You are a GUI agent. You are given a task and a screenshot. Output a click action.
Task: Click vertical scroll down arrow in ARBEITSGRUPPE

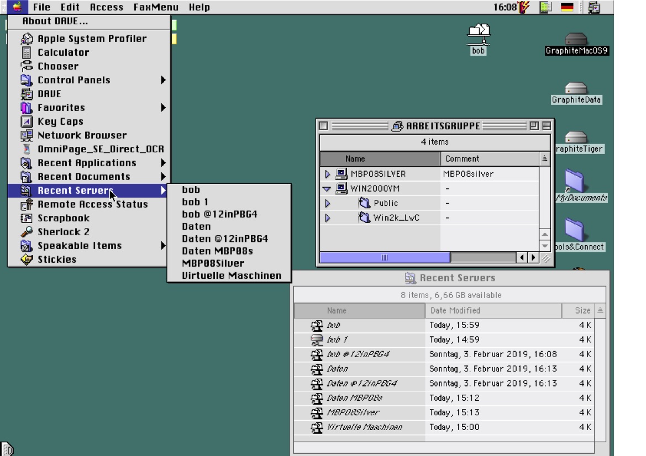[545, 246]
